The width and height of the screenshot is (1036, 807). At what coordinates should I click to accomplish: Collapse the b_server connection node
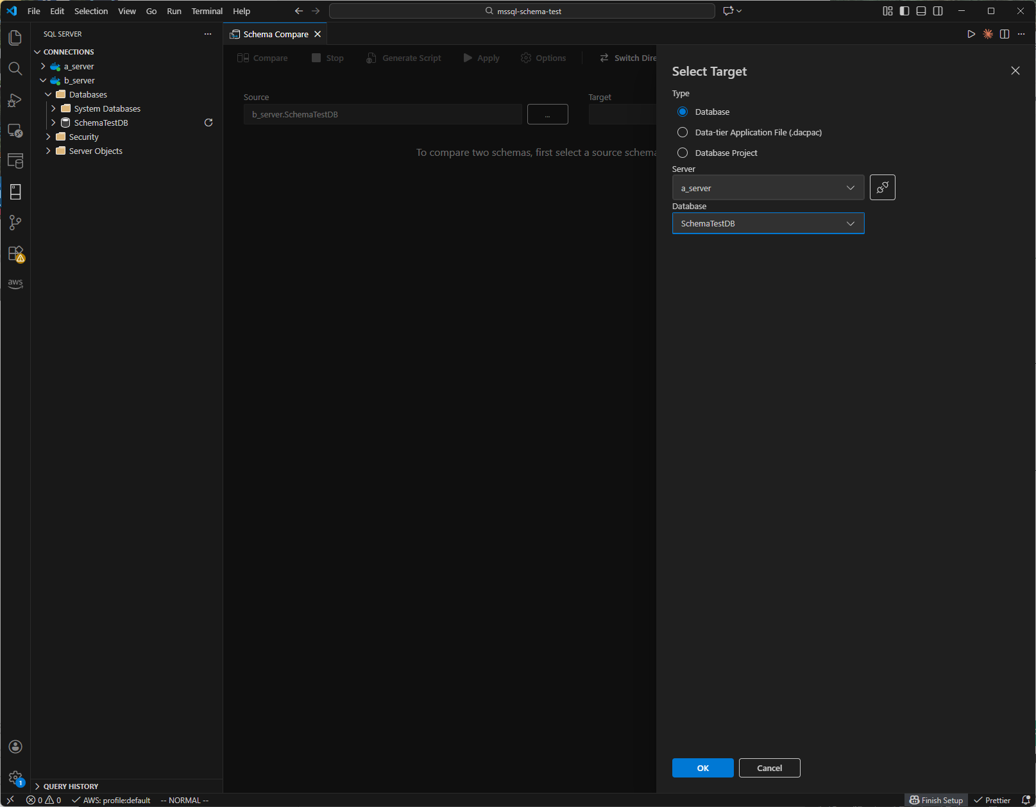point(43,80)
